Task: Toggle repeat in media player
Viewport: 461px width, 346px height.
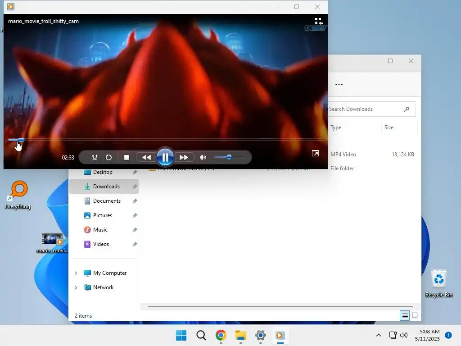Action: 109,157
